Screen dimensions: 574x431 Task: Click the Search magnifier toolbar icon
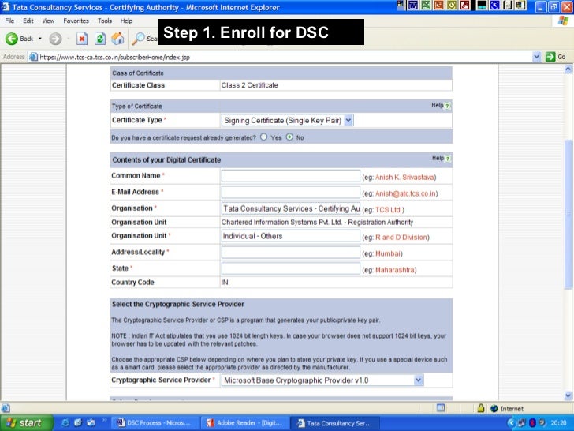(x=139, y=39)
